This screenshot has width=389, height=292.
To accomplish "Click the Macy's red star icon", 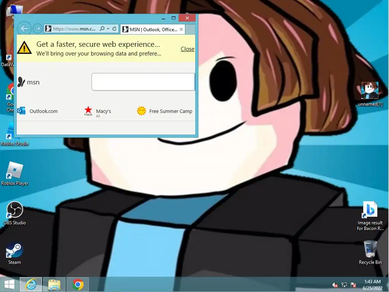I will 88,111.
